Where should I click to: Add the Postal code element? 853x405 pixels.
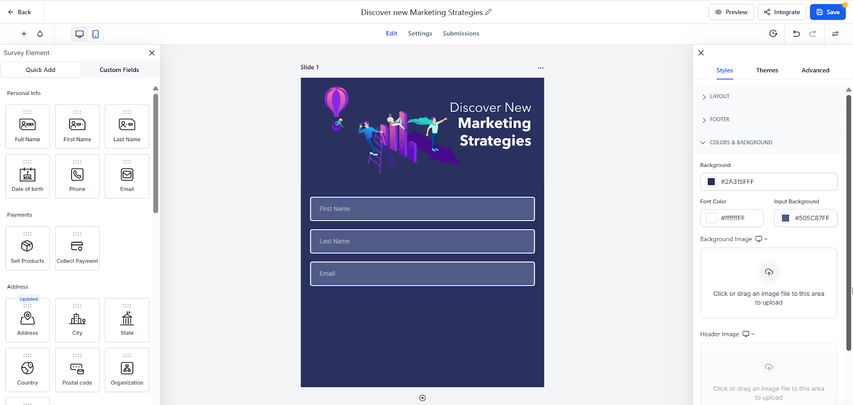(77, 370)
